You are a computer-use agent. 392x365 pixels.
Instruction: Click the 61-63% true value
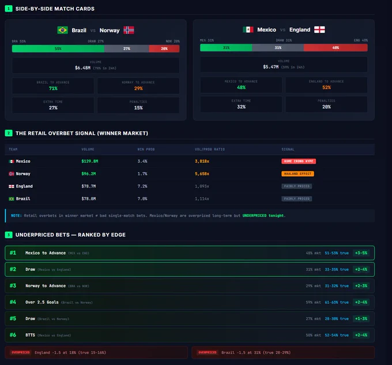[x=337, y=303]
